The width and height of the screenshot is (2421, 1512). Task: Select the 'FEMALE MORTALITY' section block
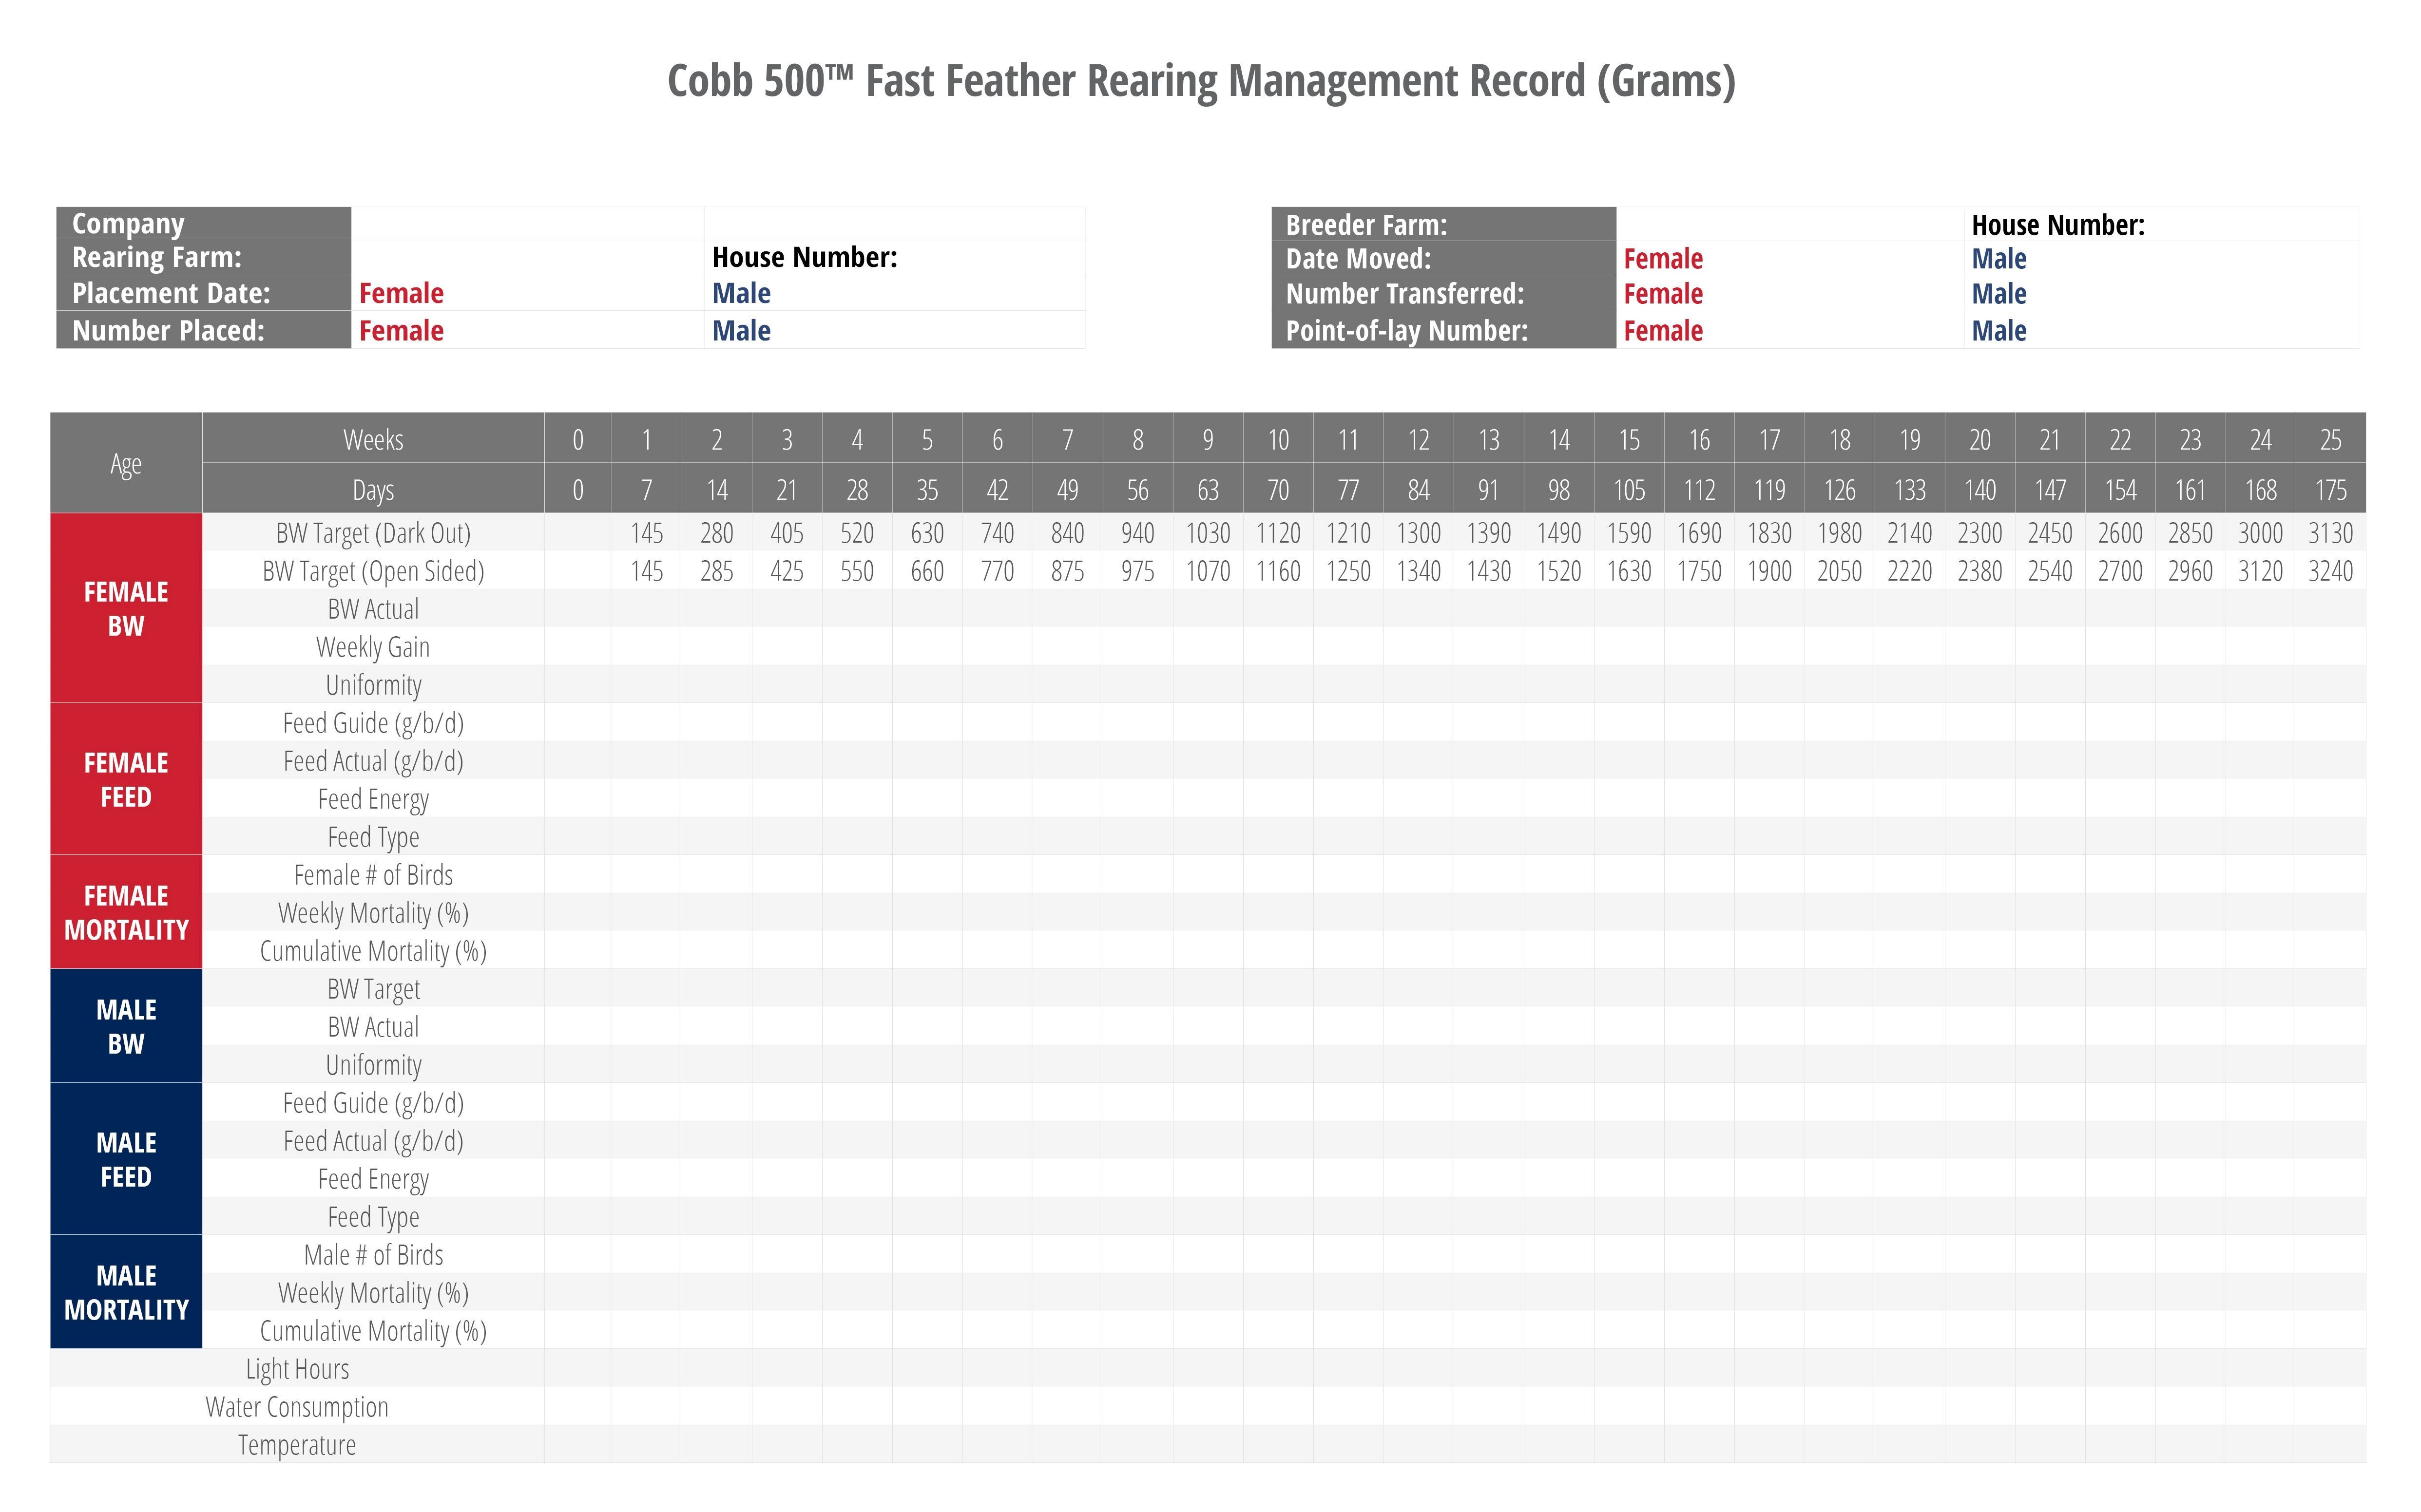coord(126,912)
